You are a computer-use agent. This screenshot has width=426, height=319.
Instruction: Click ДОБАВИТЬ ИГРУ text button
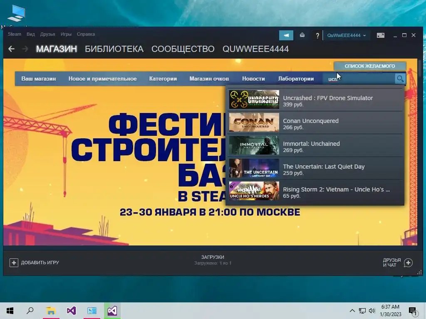[40, 263]
